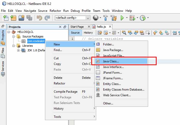This screenshot has height=125, width=180.
Task: Click the browser globe icon
Action: (95, 18)
